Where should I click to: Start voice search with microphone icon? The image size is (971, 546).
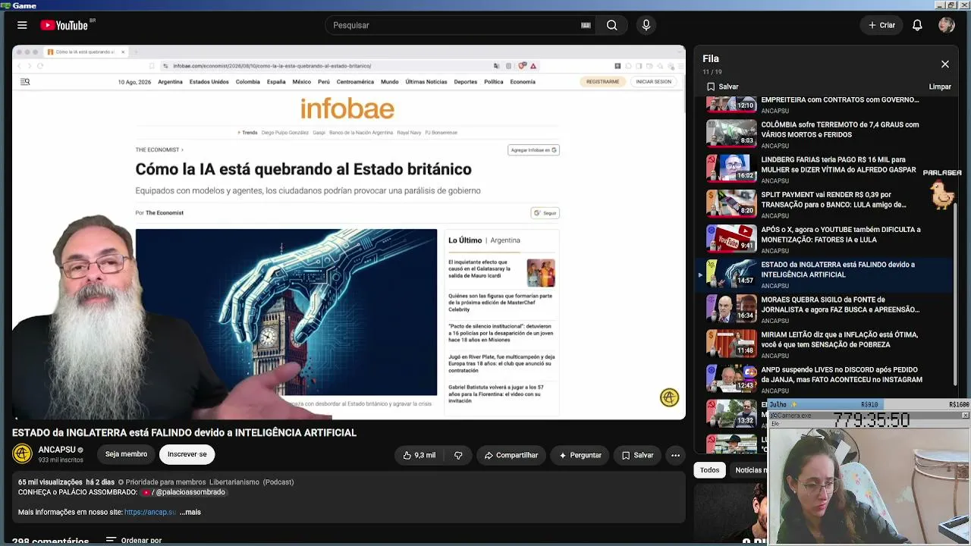click(x=646, y=25)
